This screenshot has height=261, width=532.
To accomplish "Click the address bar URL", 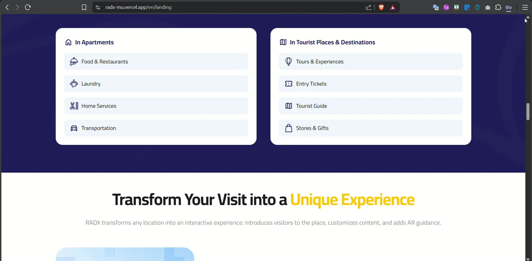I will click(138, 7).
